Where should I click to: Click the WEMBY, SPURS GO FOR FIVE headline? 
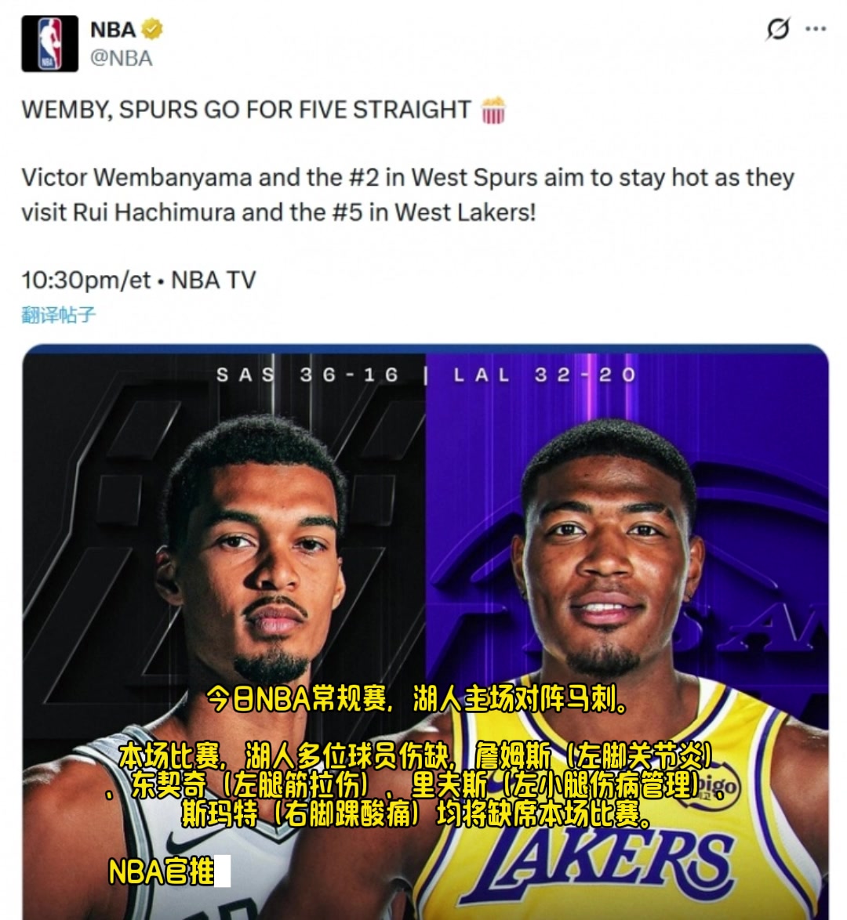pos(246,110)
